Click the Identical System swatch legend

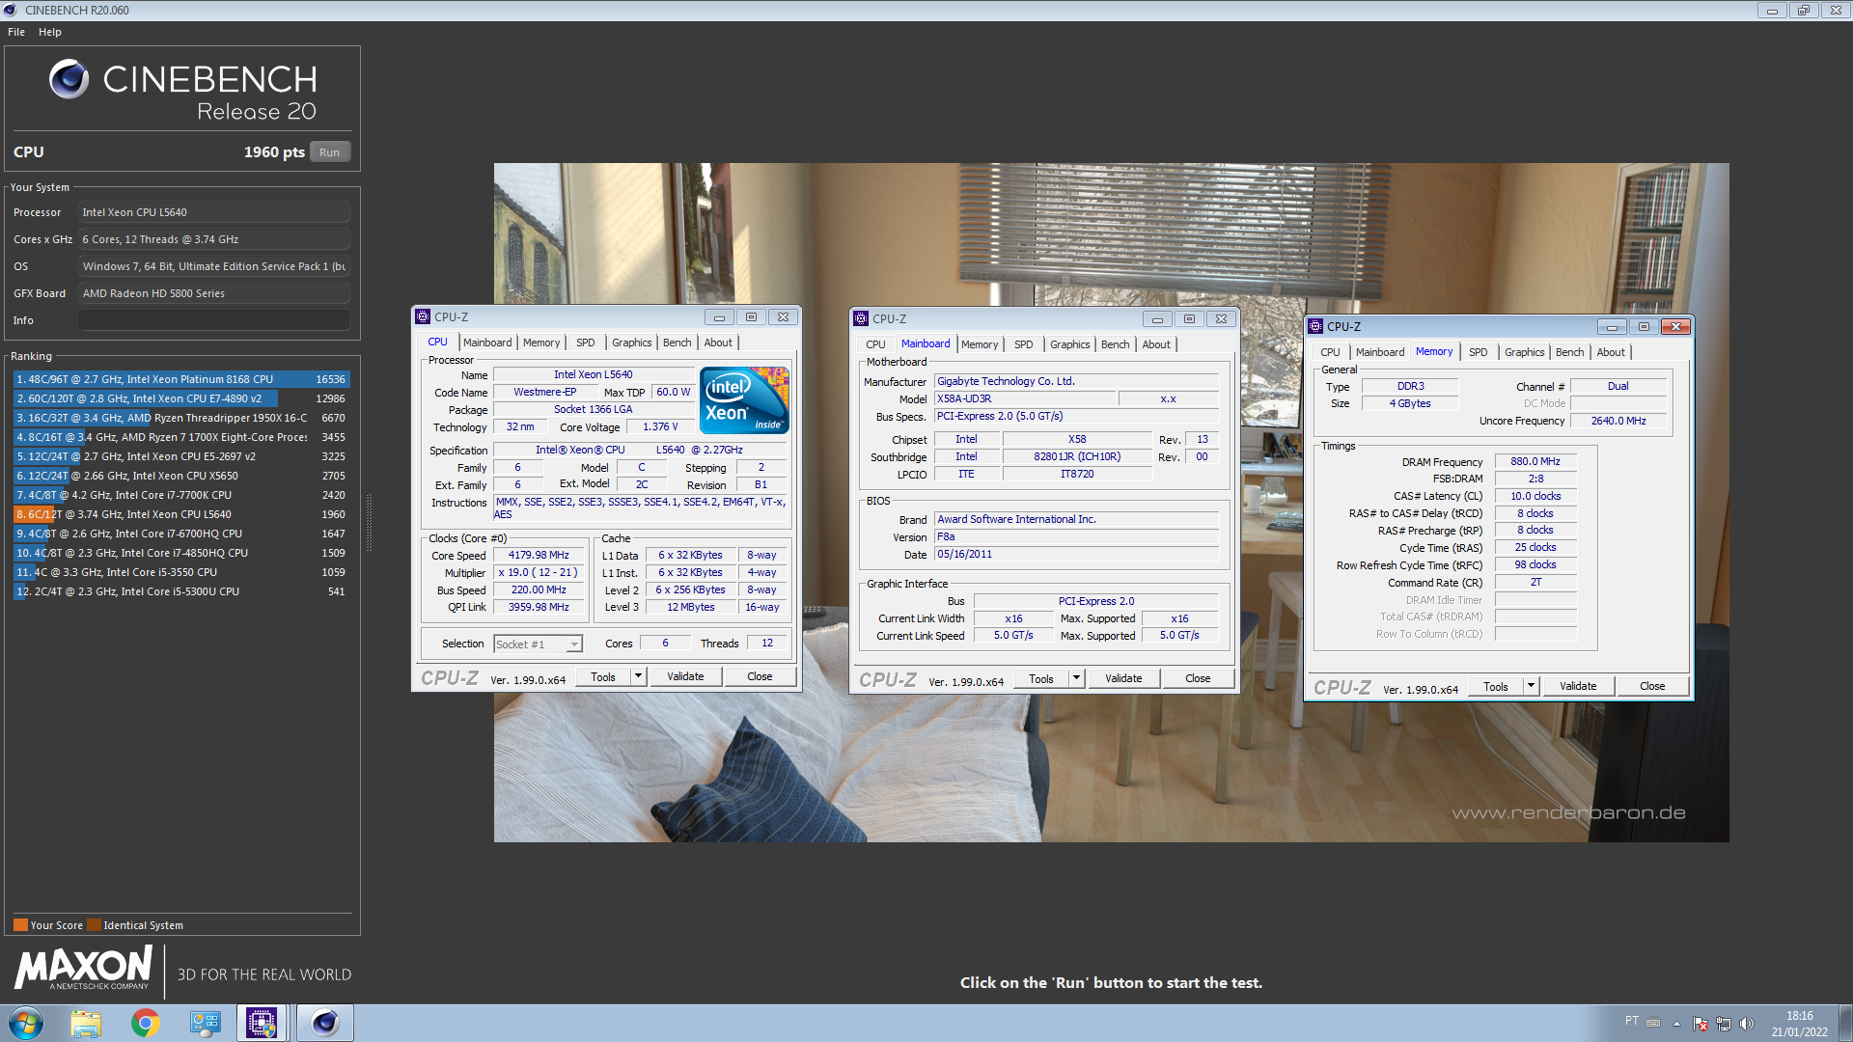pos(94,925)
